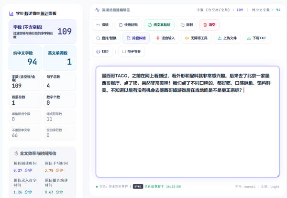Image resolution: width=287 pixels, height=198 pixels.
Task: Click the 纯中文字数 94 card
Action: pyautogui.click(x=25, y=58)
